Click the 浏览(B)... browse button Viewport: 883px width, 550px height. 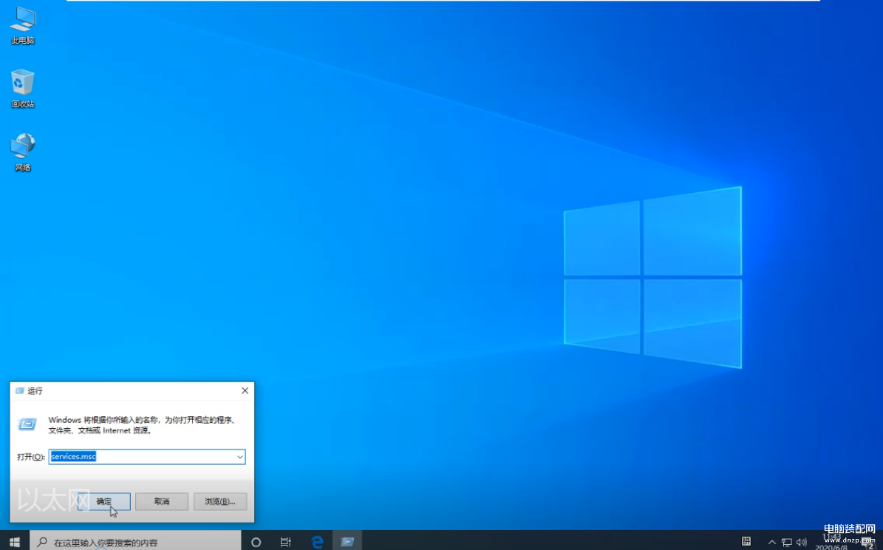pos(220,501)
